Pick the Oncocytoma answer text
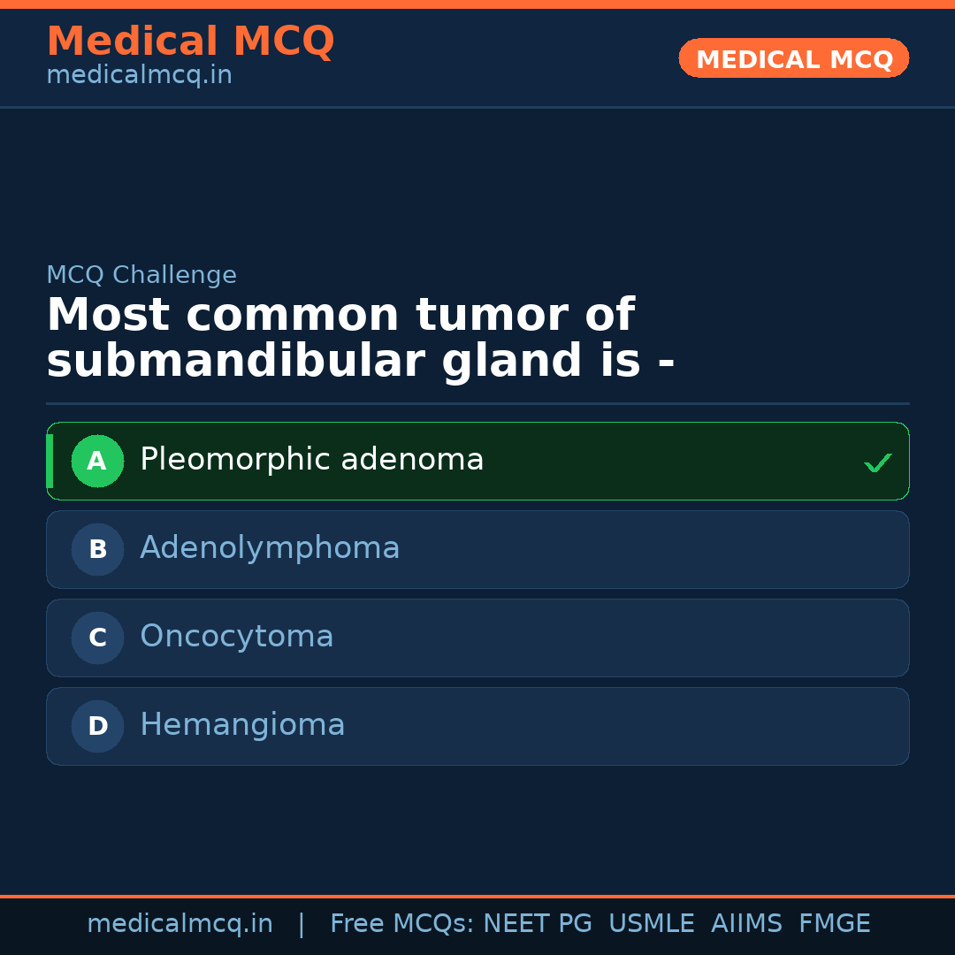Viewport: 955px width, 955px height. 236,637
